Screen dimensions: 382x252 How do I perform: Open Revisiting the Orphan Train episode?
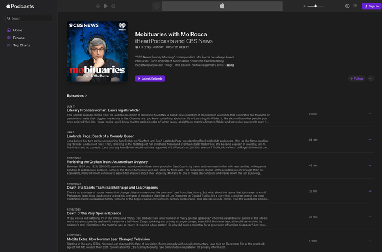point(107,162)
